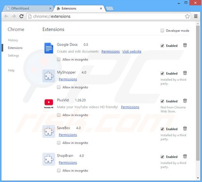Bookmark this page with the star icon
This screenshot has width=202, height=182.
(x=187, y=16)
